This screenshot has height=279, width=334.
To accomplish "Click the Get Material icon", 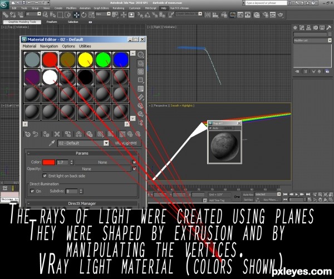I will [27, 134].
